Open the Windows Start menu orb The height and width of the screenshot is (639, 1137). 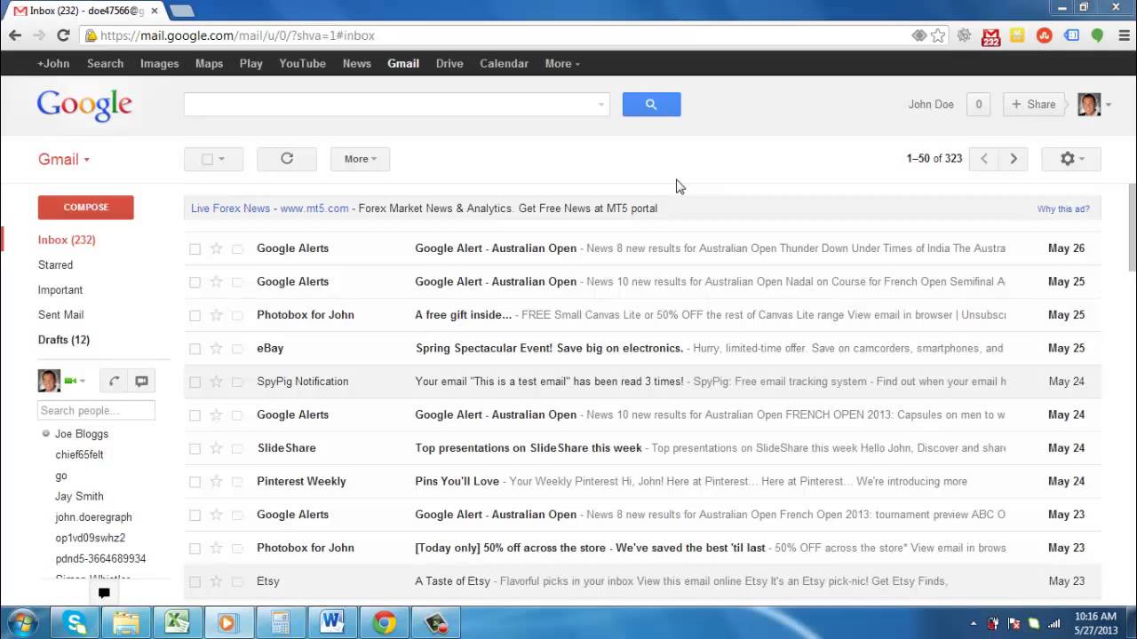21,621
